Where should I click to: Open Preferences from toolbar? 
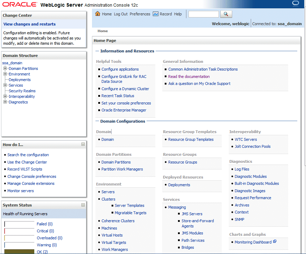click(140, 14)
